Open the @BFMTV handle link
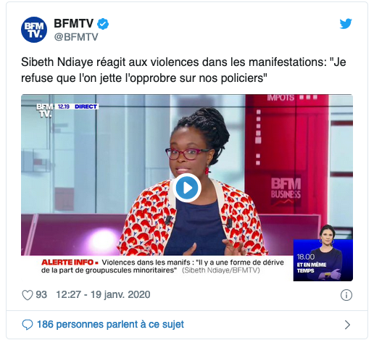Image resolution: width=374 pixels, height=340 pixels. coord(76,37)
